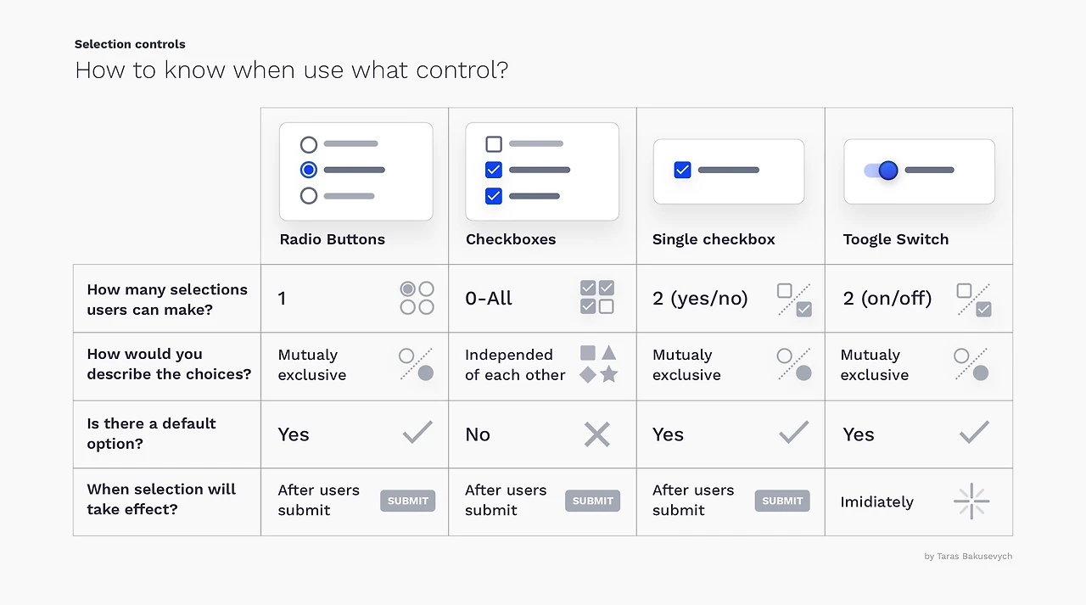Click the four-radio-circles icon in Radio Buttons column
The height and width of the screenshot is (605, 1086).
pos(417,298)
